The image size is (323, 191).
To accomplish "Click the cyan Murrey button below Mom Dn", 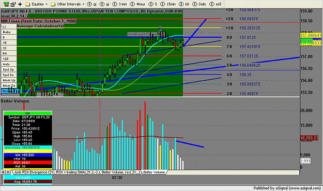I will tap(11, 91).
